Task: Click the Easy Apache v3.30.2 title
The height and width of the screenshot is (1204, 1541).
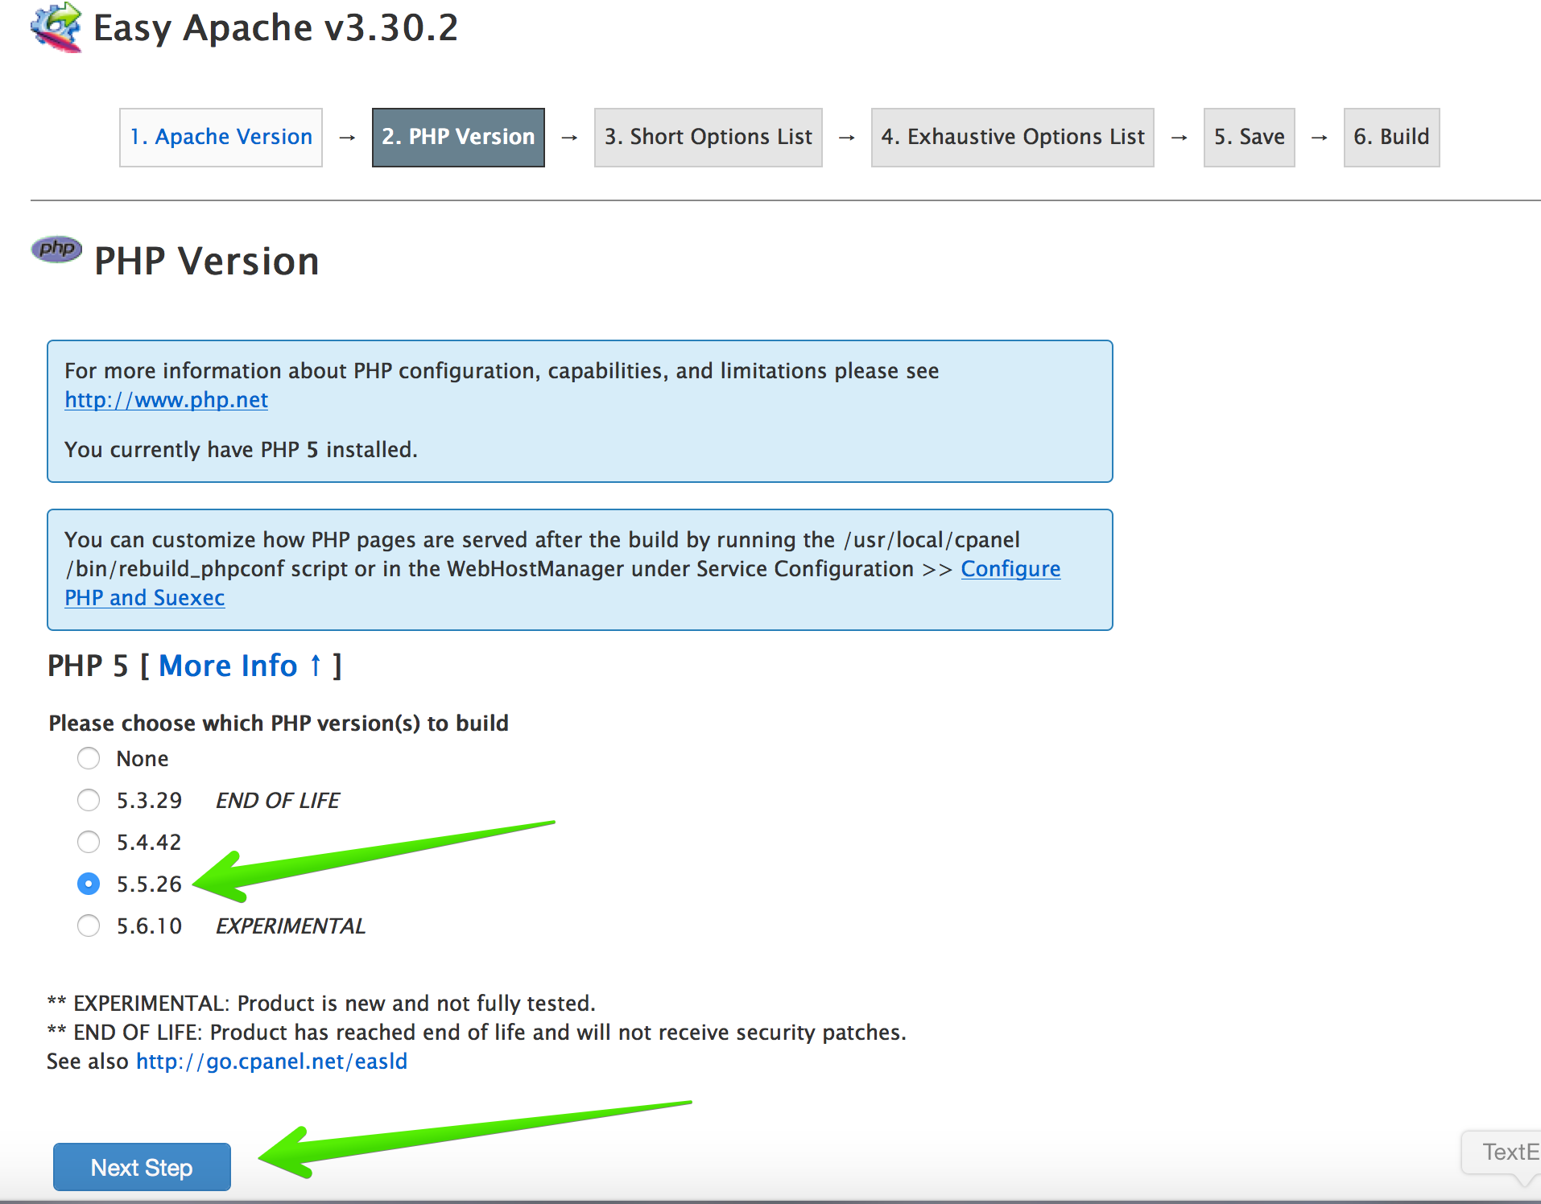Action: pos(276,28)
